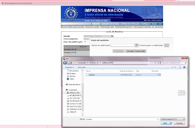Click Cancelar Transmissão button
This screenshot has height=128, width=195.
[x=136, y=51]
